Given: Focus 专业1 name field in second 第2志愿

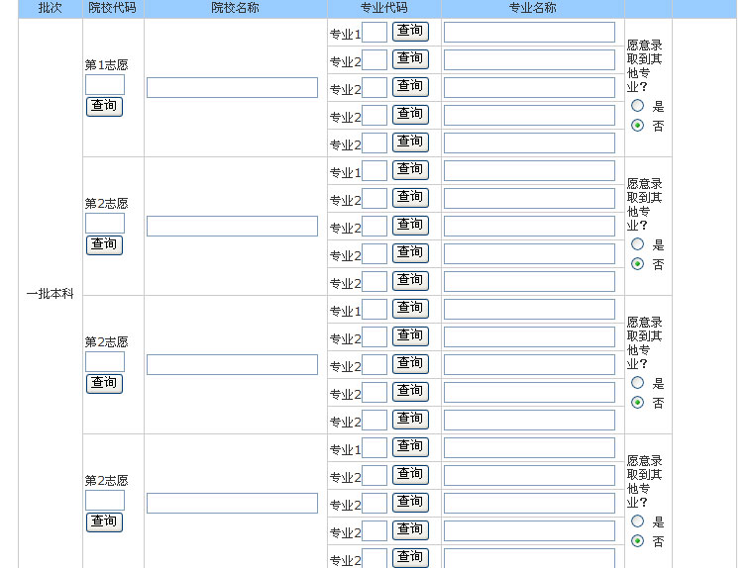Looking at the screenshot, I should (x=529, y=309).
